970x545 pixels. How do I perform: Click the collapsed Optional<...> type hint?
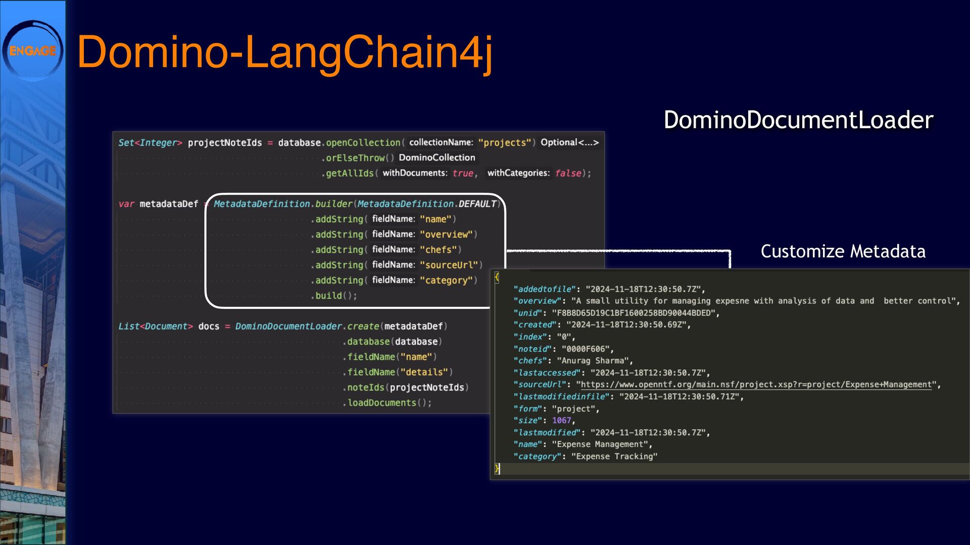[569, 142]
